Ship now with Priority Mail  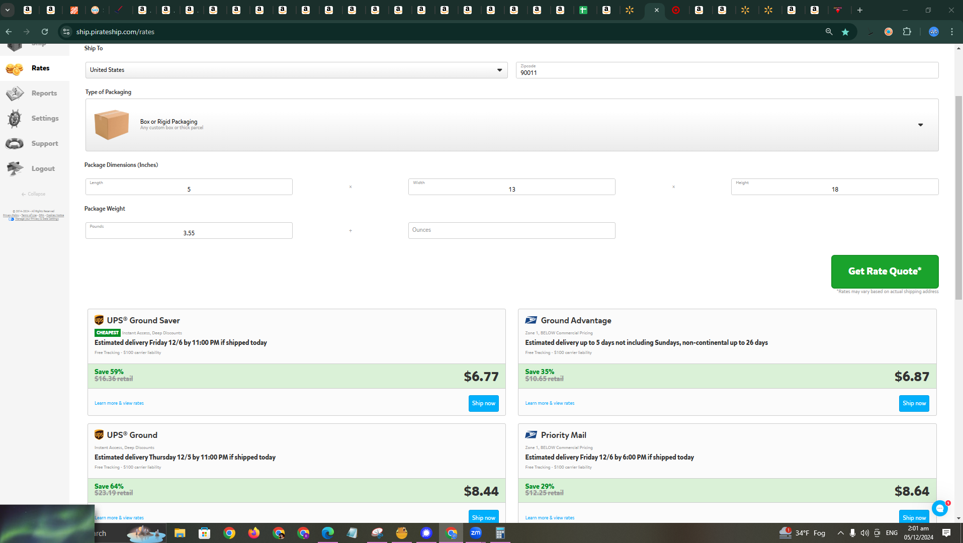(x=914, y=517)
